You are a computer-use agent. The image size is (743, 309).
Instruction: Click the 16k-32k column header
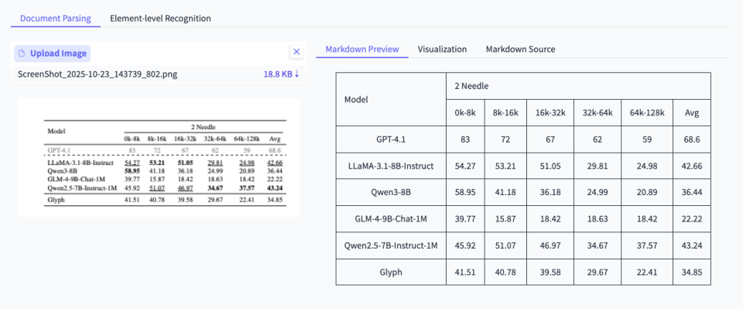(x=550, y=113)
